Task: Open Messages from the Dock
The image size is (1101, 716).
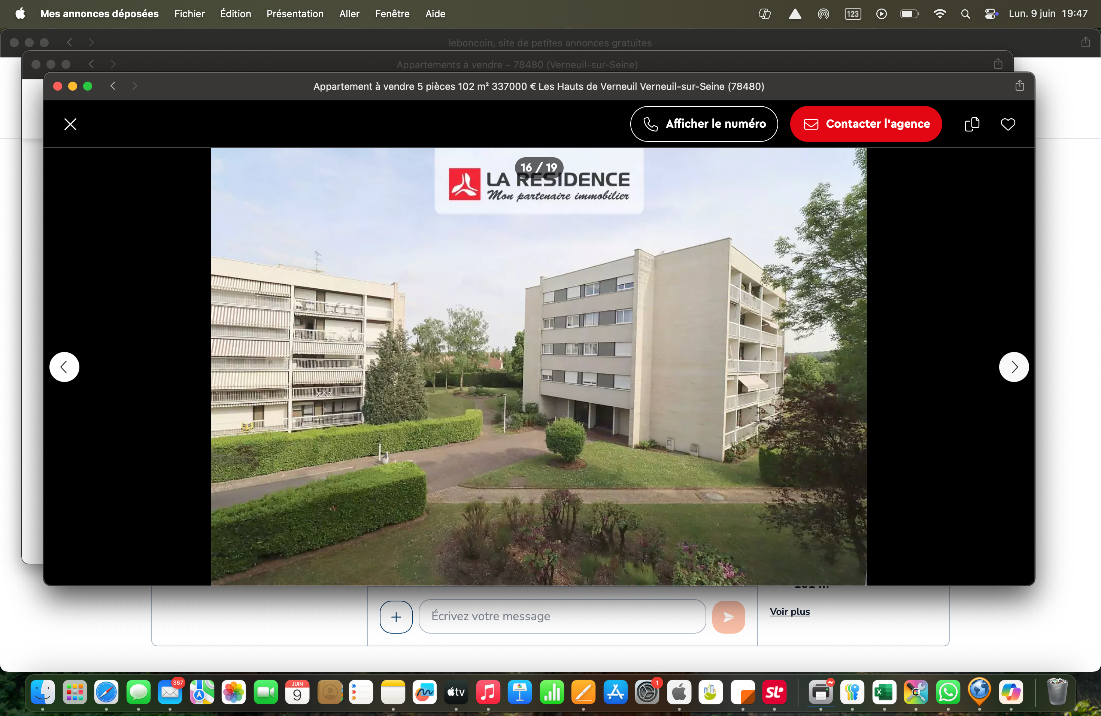Action: (138, 692)
